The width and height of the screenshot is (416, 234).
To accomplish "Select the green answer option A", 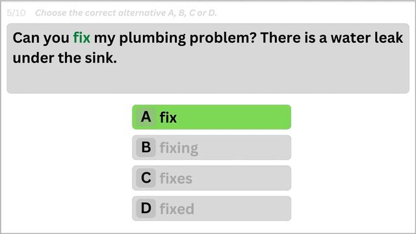I will (x=211, y=117).
